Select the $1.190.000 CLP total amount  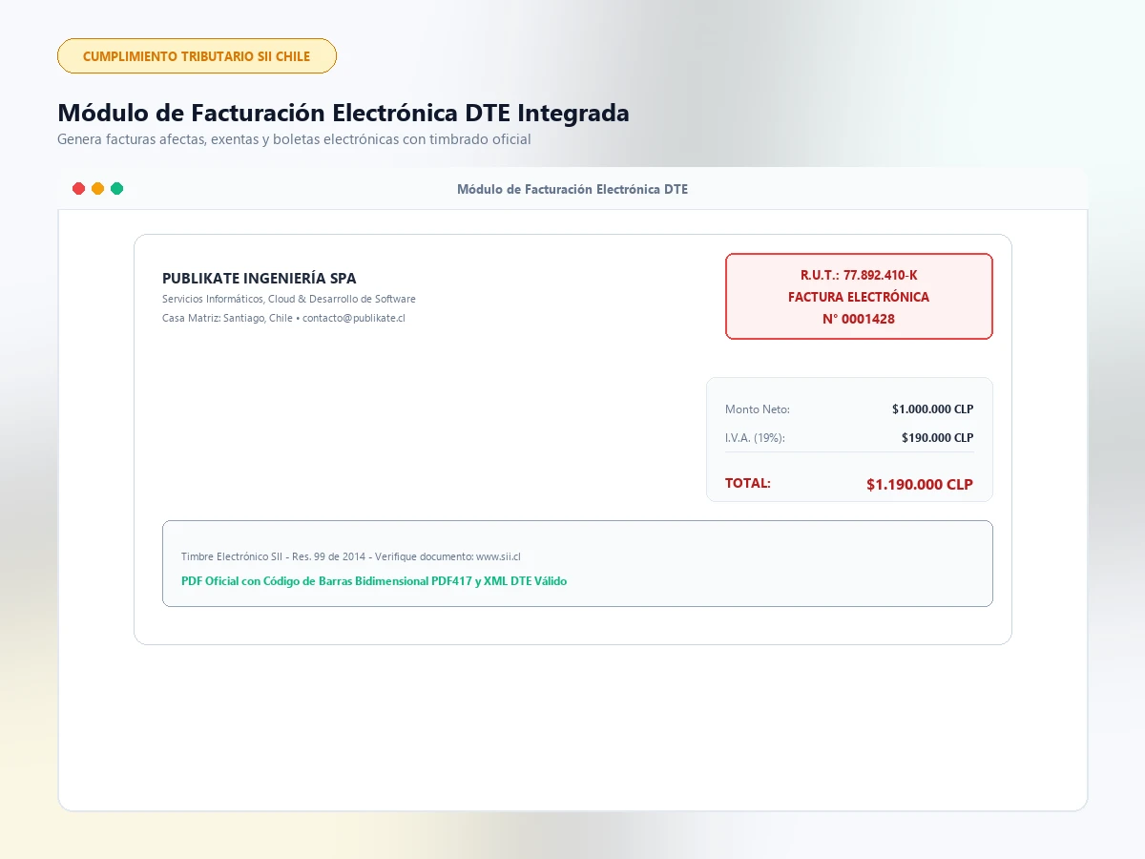point(920,484)
